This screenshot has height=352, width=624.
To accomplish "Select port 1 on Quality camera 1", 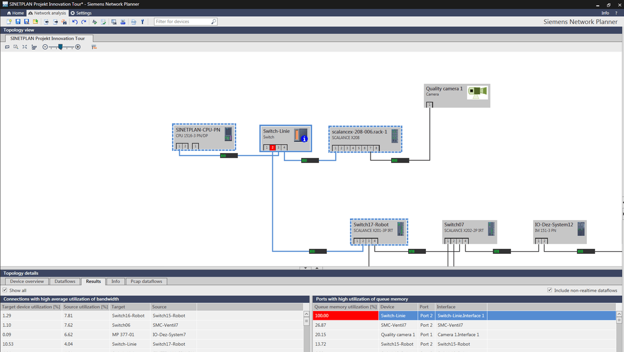I will (x=429, y=105).
